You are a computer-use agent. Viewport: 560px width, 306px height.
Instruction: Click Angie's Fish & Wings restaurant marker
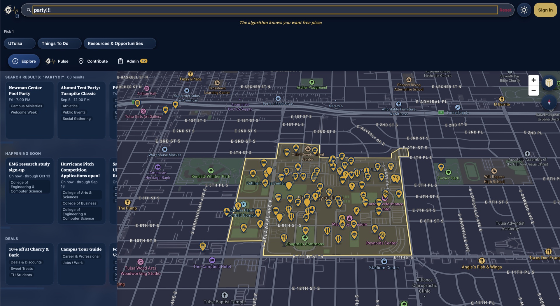click(482, 261)
